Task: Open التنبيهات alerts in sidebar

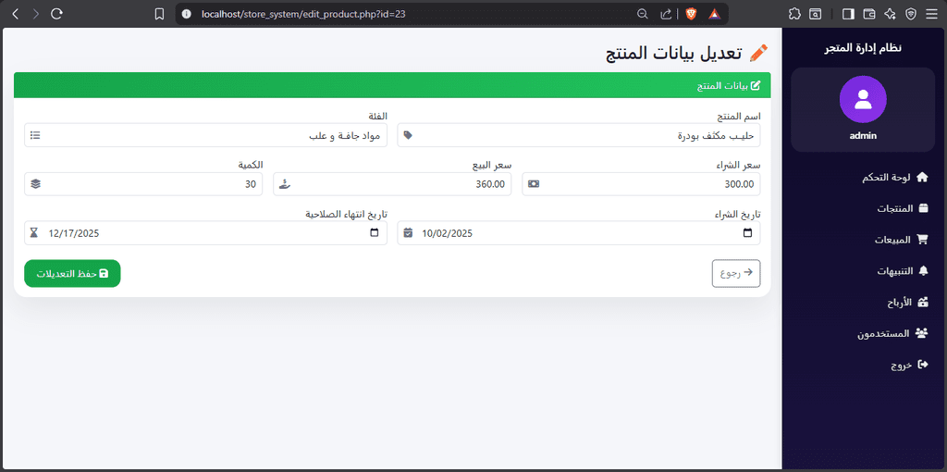Action: [903, 271]
